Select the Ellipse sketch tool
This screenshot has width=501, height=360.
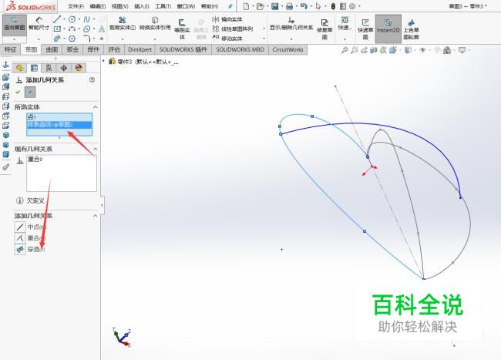[86, 29]
